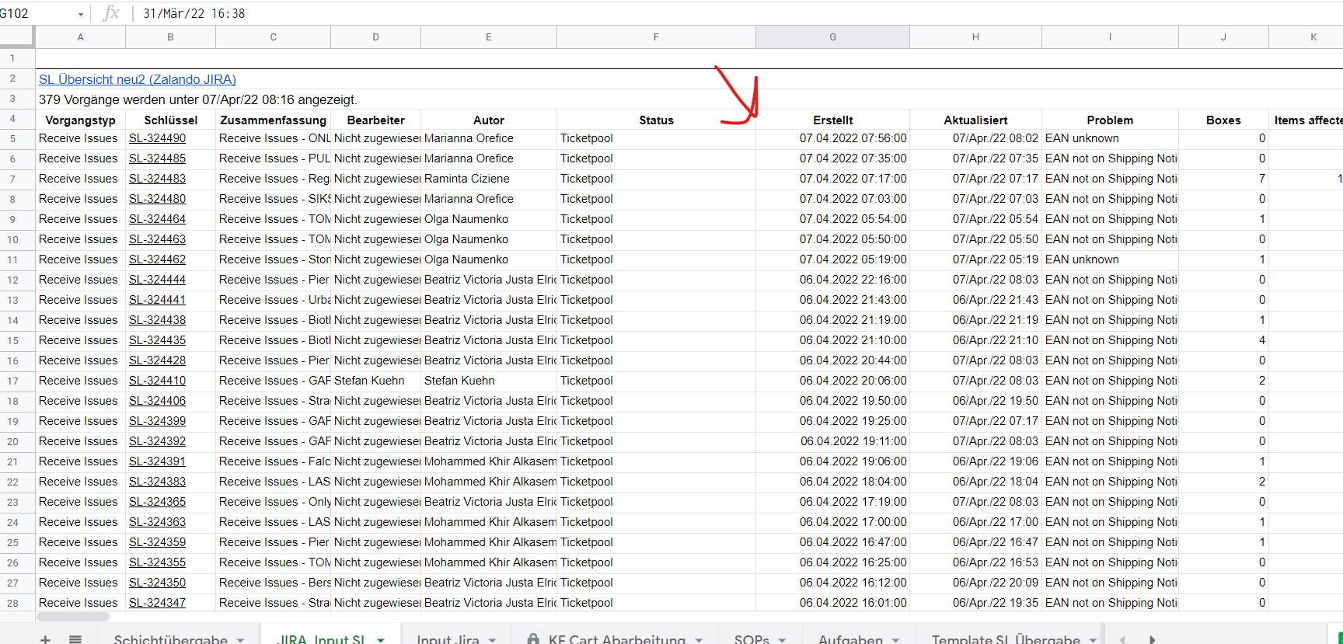
Task: Select the Zusammenfassung header cell
Action: pos(273,120)
